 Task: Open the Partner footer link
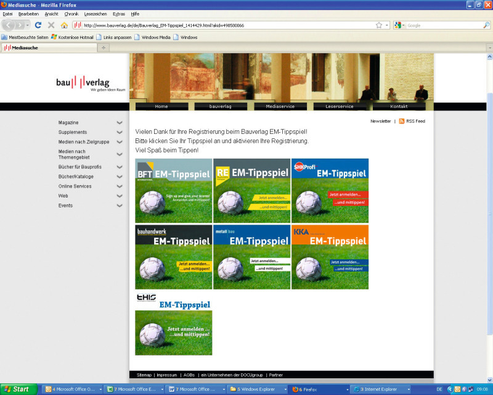click(x=275, y=375)
